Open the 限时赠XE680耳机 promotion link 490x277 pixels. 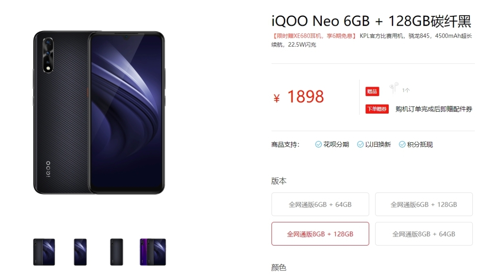314,36
